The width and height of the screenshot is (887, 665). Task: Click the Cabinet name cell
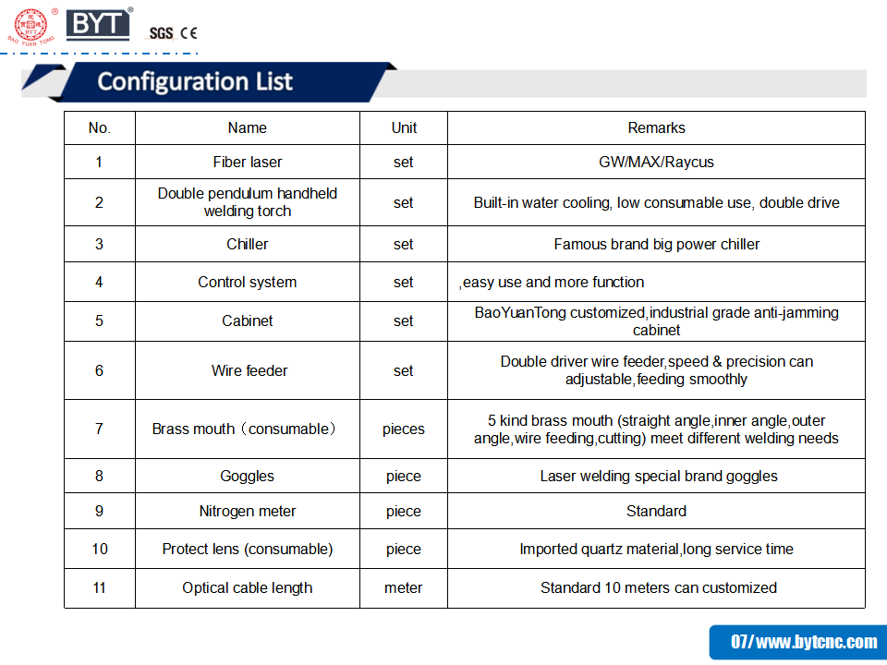(x=247, y=321)
